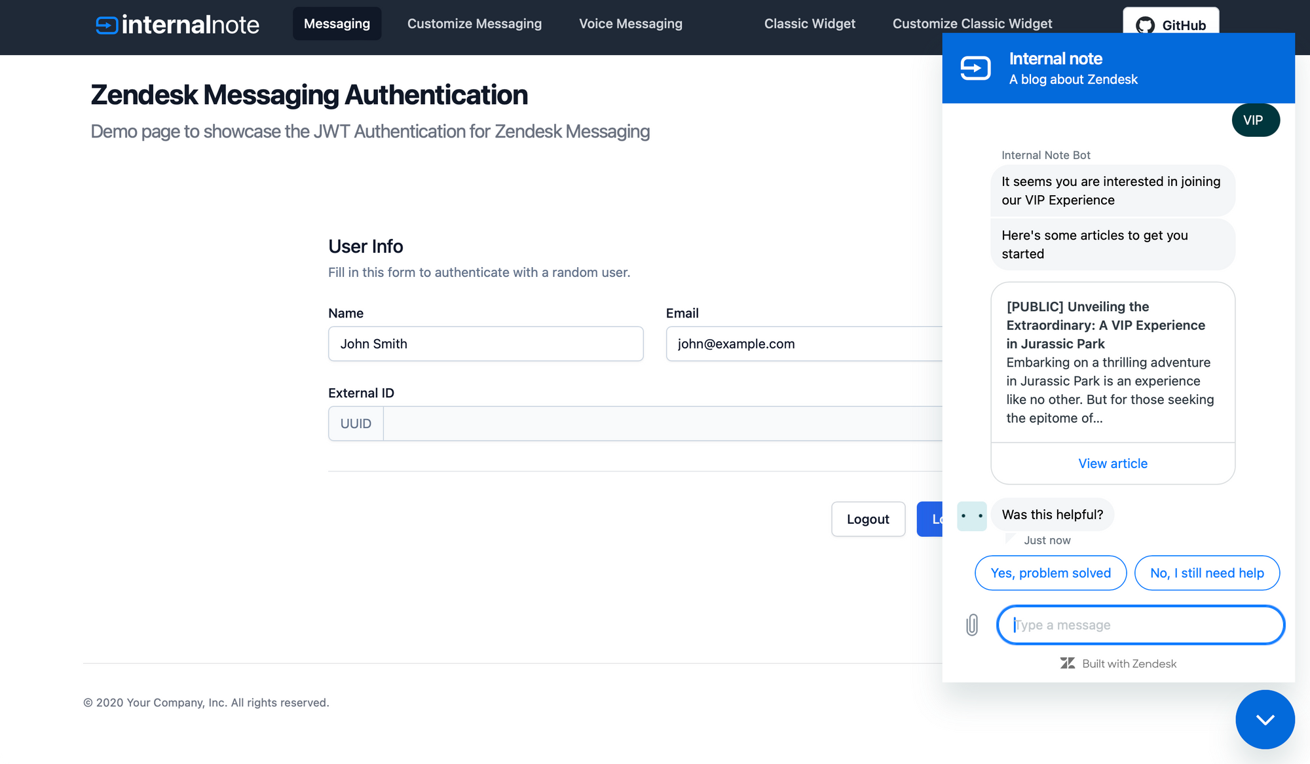Click the paperclip attachment icon
Viewport: 1310px width, 764px height.
972,625
